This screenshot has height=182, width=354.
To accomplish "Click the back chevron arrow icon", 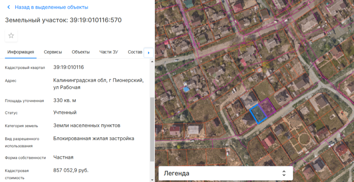I will point(9,7).
